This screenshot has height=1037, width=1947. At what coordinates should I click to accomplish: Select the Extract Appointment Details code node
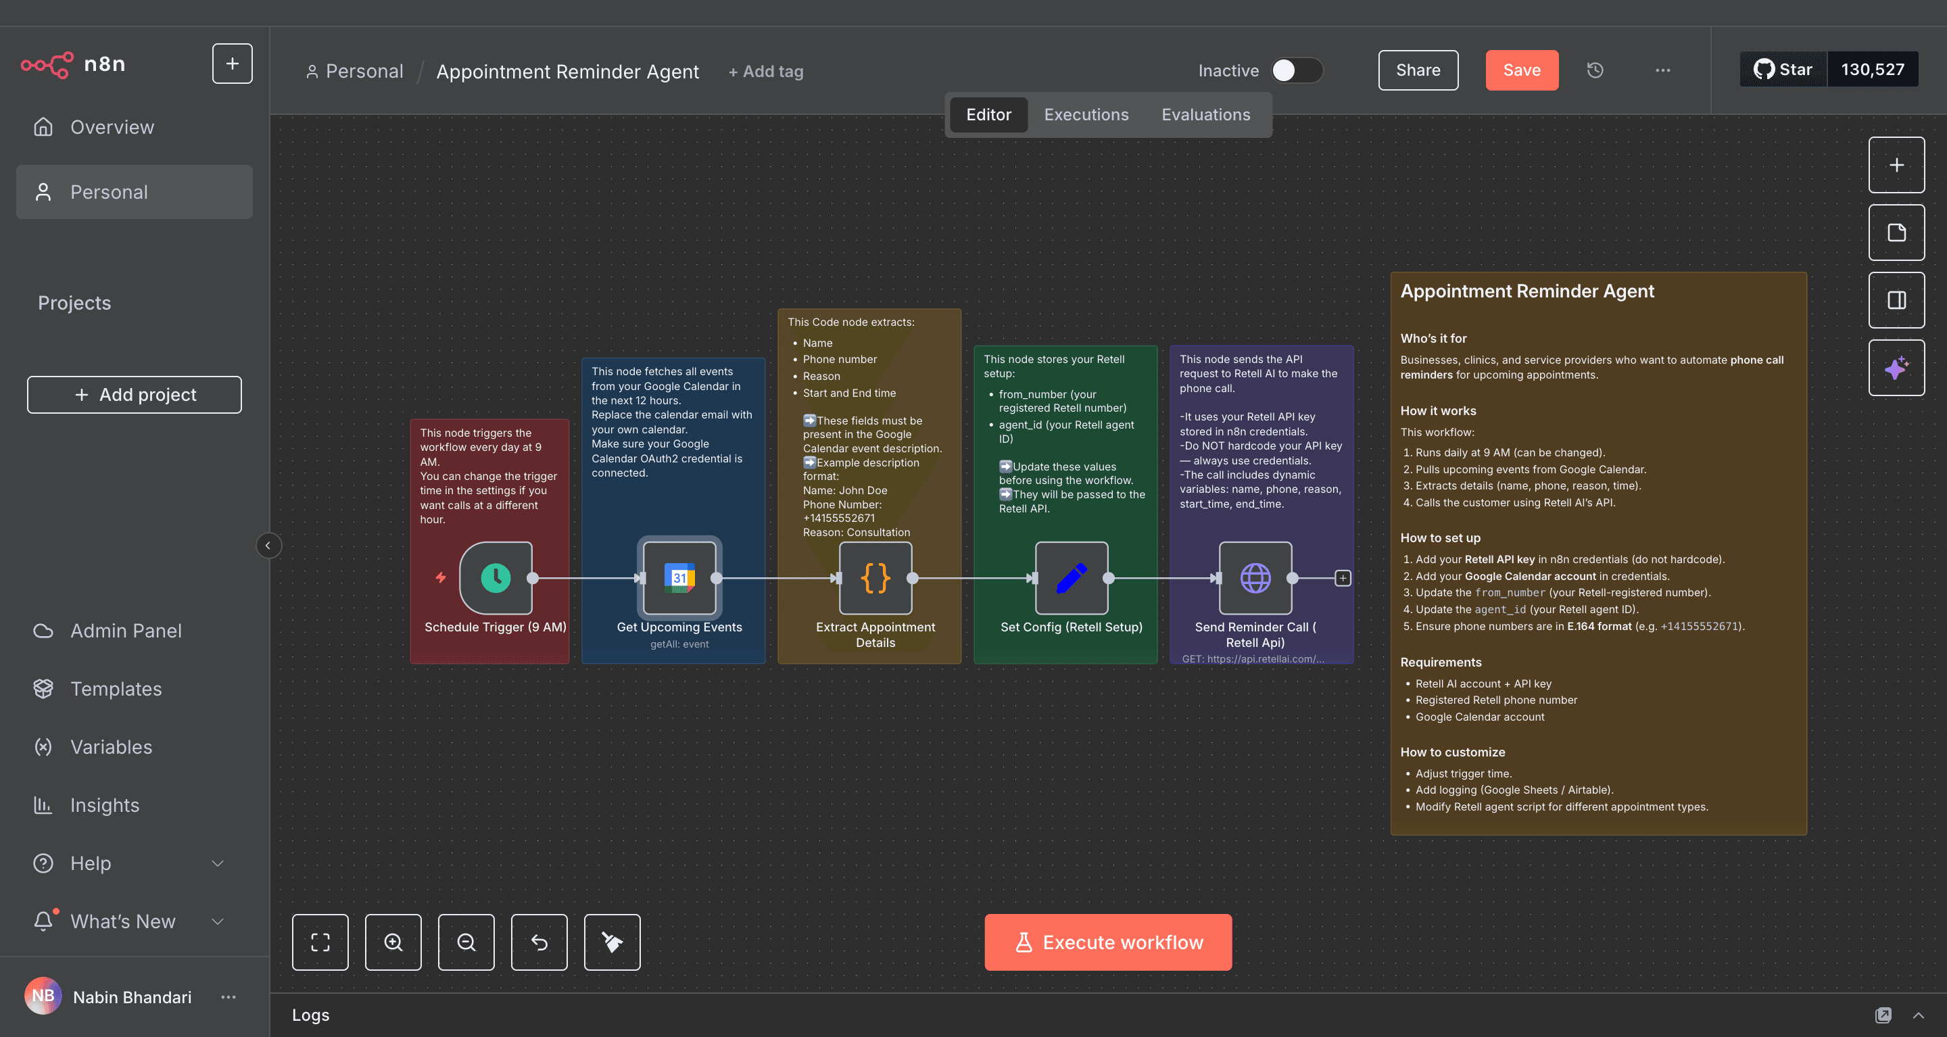(x=875, y=578)
